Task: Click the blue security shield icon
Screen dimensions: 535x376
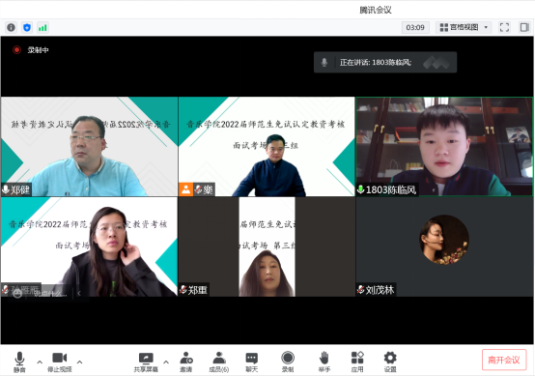Action: pos(27,27)
